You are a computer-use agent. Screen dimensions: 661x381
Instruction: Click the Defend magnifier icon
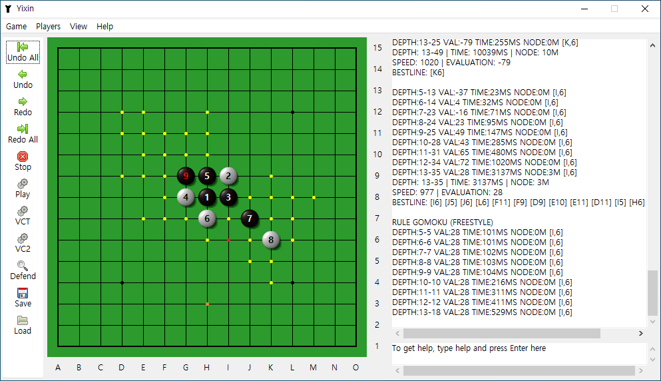click(x=23, y=265)
